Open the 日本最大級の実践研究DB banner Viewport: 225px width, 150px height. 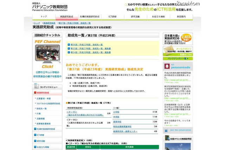point(178,39)
